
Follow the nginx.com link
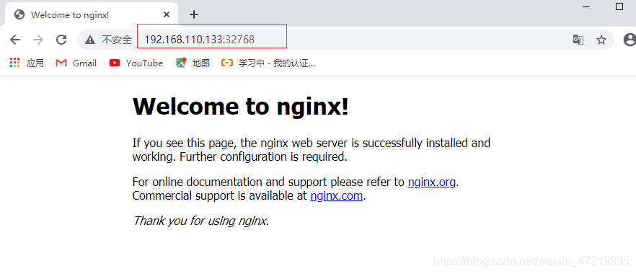coord(336,196)
